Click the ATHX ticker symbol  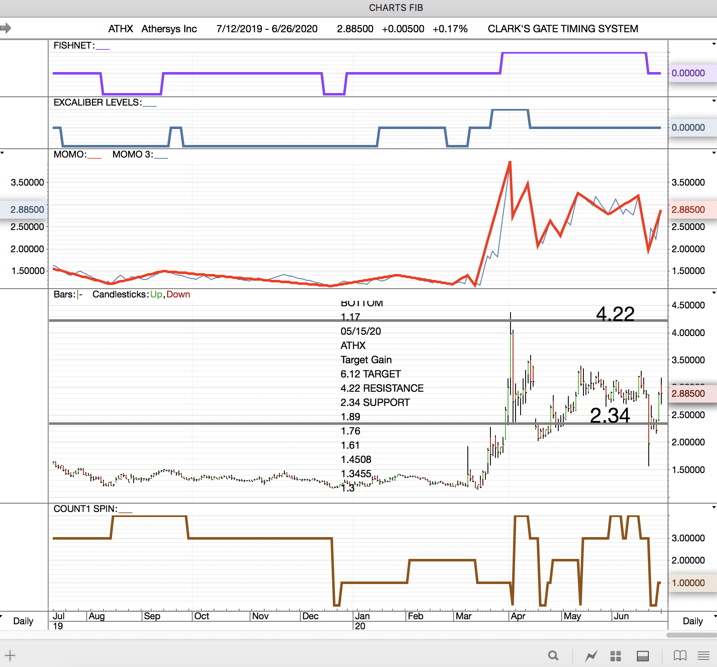point(121,29)
